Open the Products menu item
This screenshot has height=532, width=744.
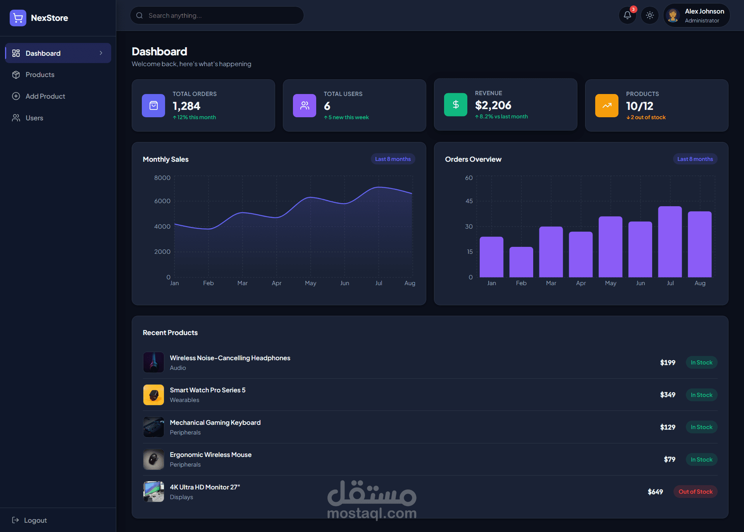[58, 75]
